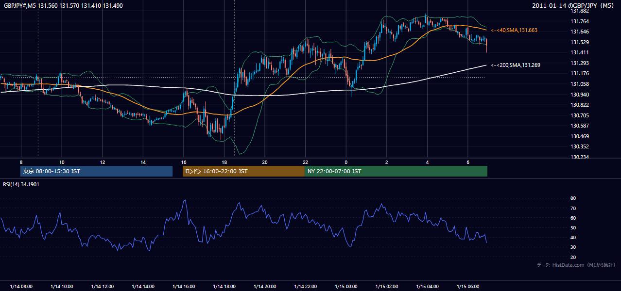Screen dimensions: 621x291
Task: Click RSI scale value 80
Action: (573, 198)
